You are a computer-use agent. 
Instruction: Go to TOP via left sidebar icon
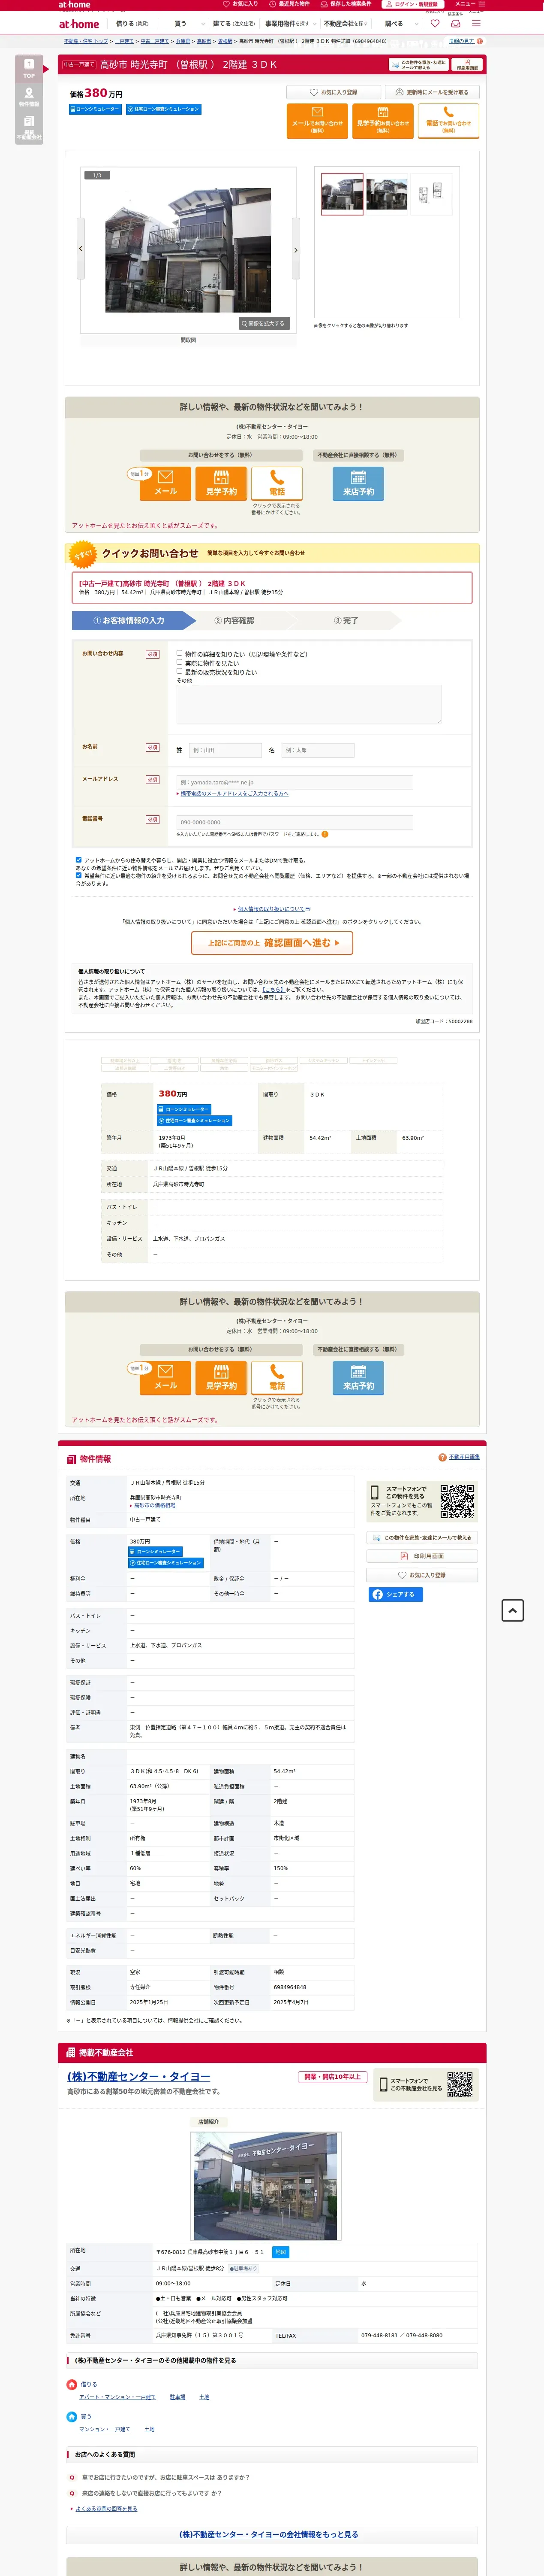29,70
